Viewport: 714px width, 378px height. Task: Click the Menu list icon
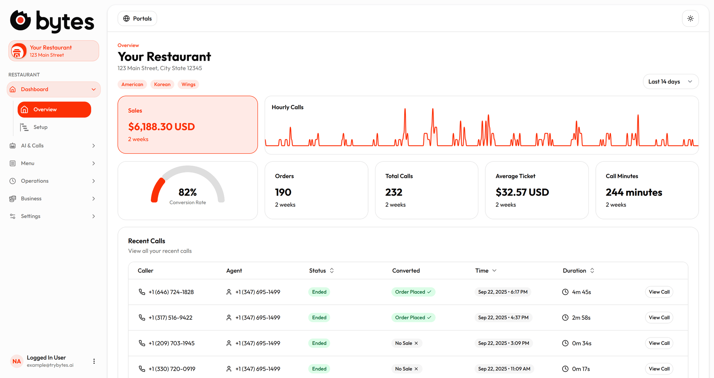click(13, 163)
